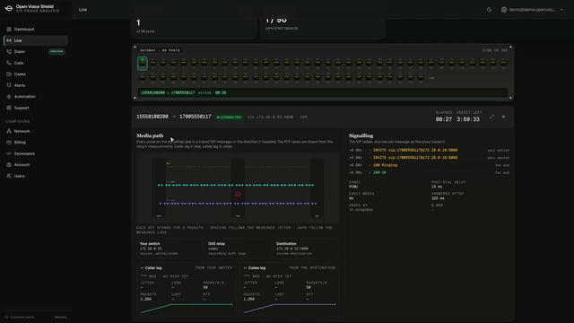574x323 pixels.
Task: Click the PREVIEW badge next to Dialer
Action: [57, 52]
